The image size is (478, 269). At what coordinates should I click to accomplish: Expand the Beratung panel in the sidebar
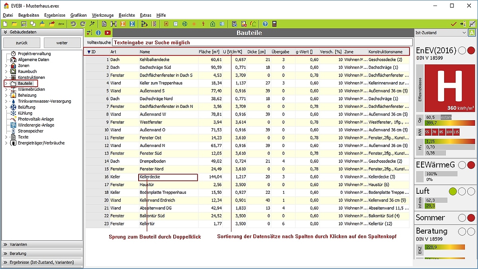click(42, 253)
